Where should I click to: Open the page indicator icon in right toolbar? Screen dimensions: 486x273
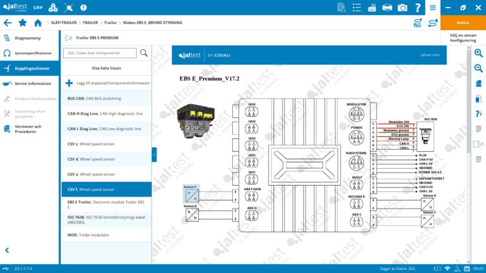pos(478,144)
